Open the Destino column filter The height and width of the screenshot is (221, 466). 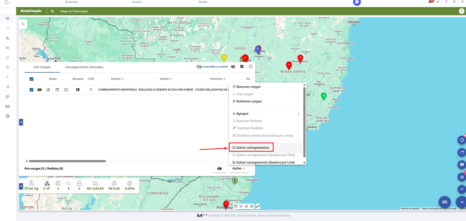tap(123, 79)
